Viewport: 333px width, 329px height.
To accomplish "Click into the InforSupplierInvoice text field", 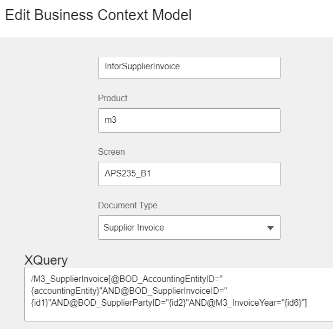I will pos(188,67).
